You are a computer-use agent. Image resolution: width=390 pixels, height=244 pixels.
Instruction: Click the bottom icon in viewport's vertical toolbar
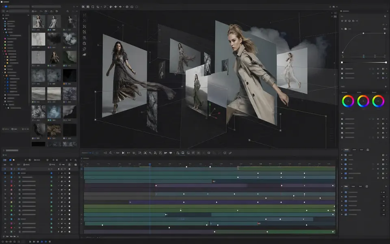(x=84, y=54)
